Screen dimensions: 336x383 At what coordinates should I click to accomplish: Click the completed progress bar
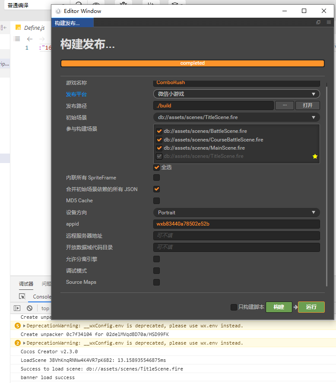coord(193,63)
